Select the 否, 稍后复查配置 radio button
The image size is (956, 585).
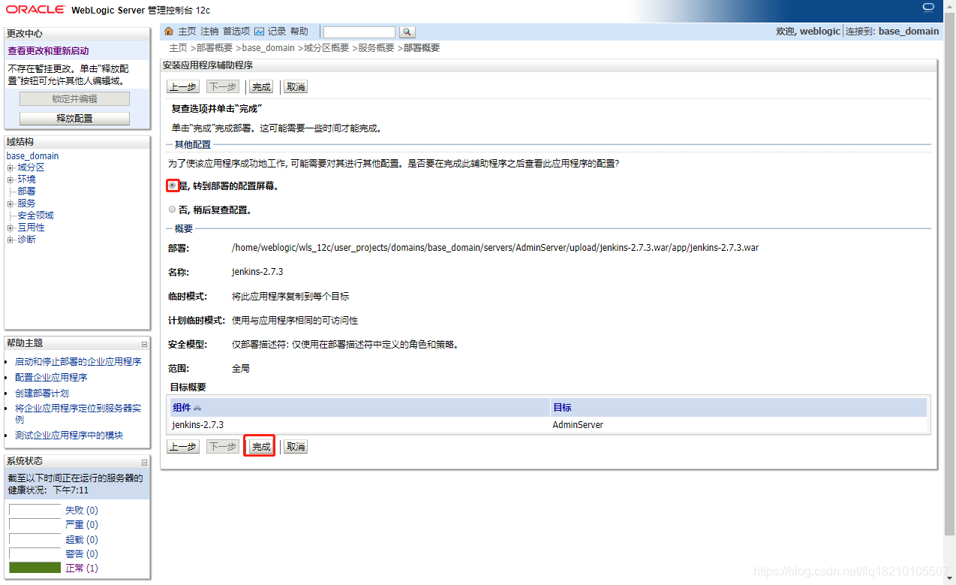(172, 210)
